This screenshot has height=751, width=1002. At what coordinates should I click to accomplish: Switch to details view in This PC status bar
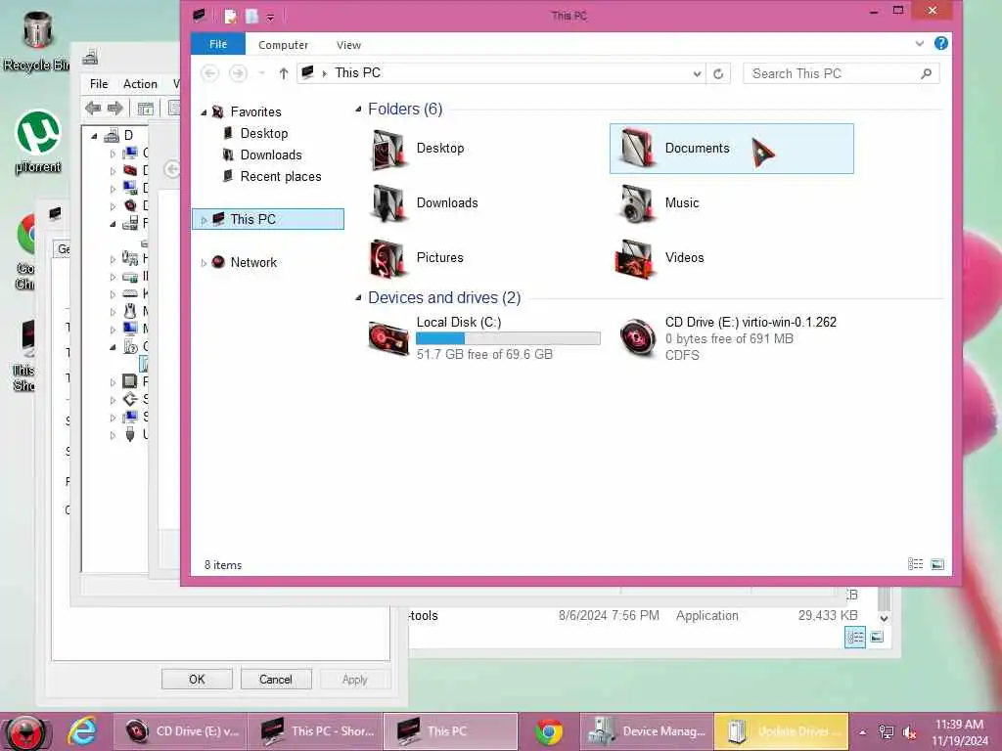(x=915, y=564)
